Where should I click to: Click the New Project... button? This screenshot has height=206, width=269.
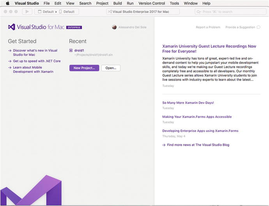point(84,68)
